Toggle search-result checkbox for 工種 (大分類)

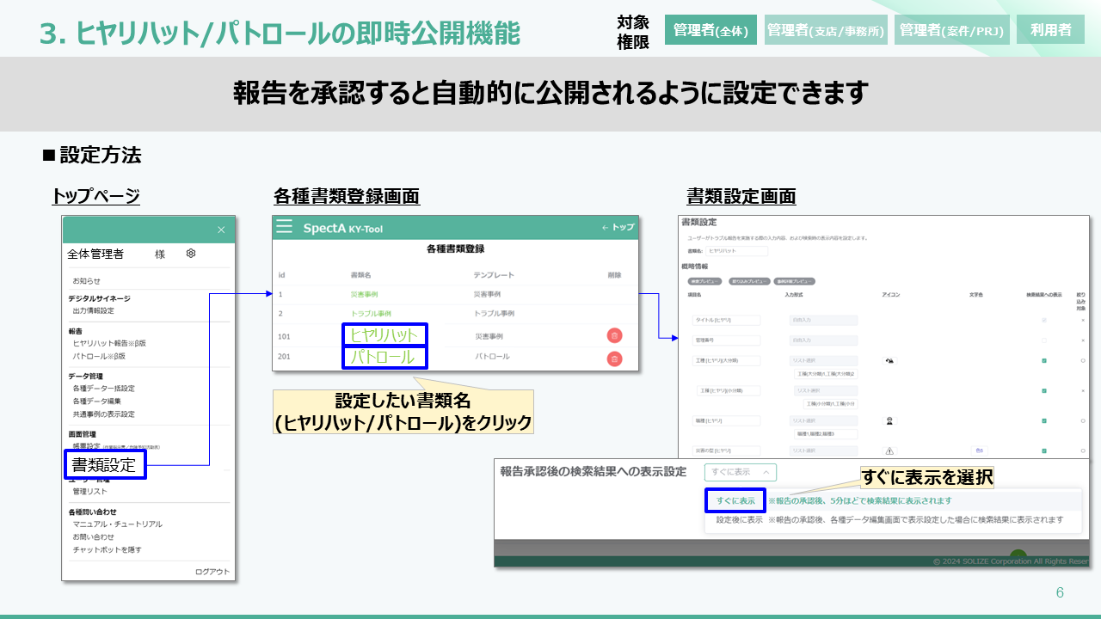1043,361
